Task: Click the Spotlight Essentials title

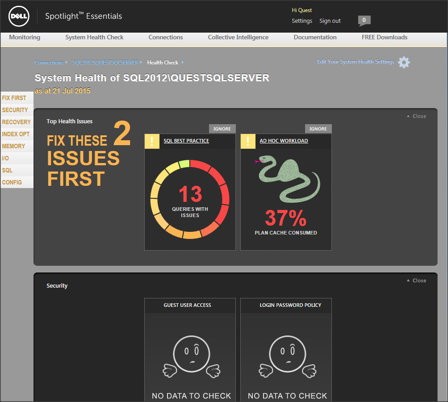Action: tap(84, 16)
